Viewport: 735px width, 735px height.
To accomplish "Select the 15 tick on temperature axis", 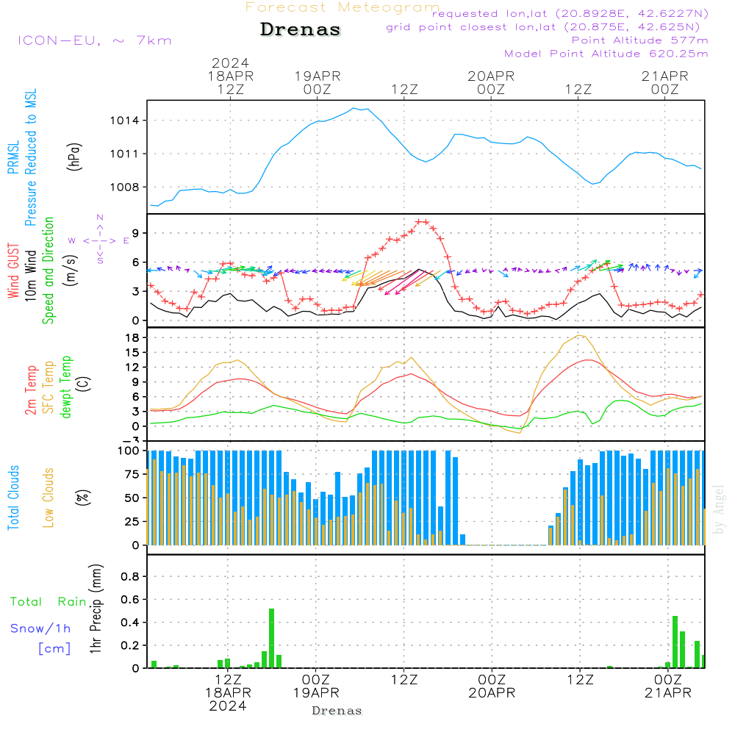I will 132,353.
